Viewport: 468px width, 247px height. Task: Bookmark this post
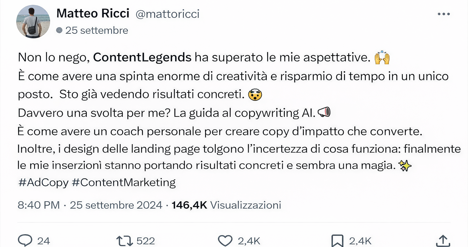click(338, 241)
